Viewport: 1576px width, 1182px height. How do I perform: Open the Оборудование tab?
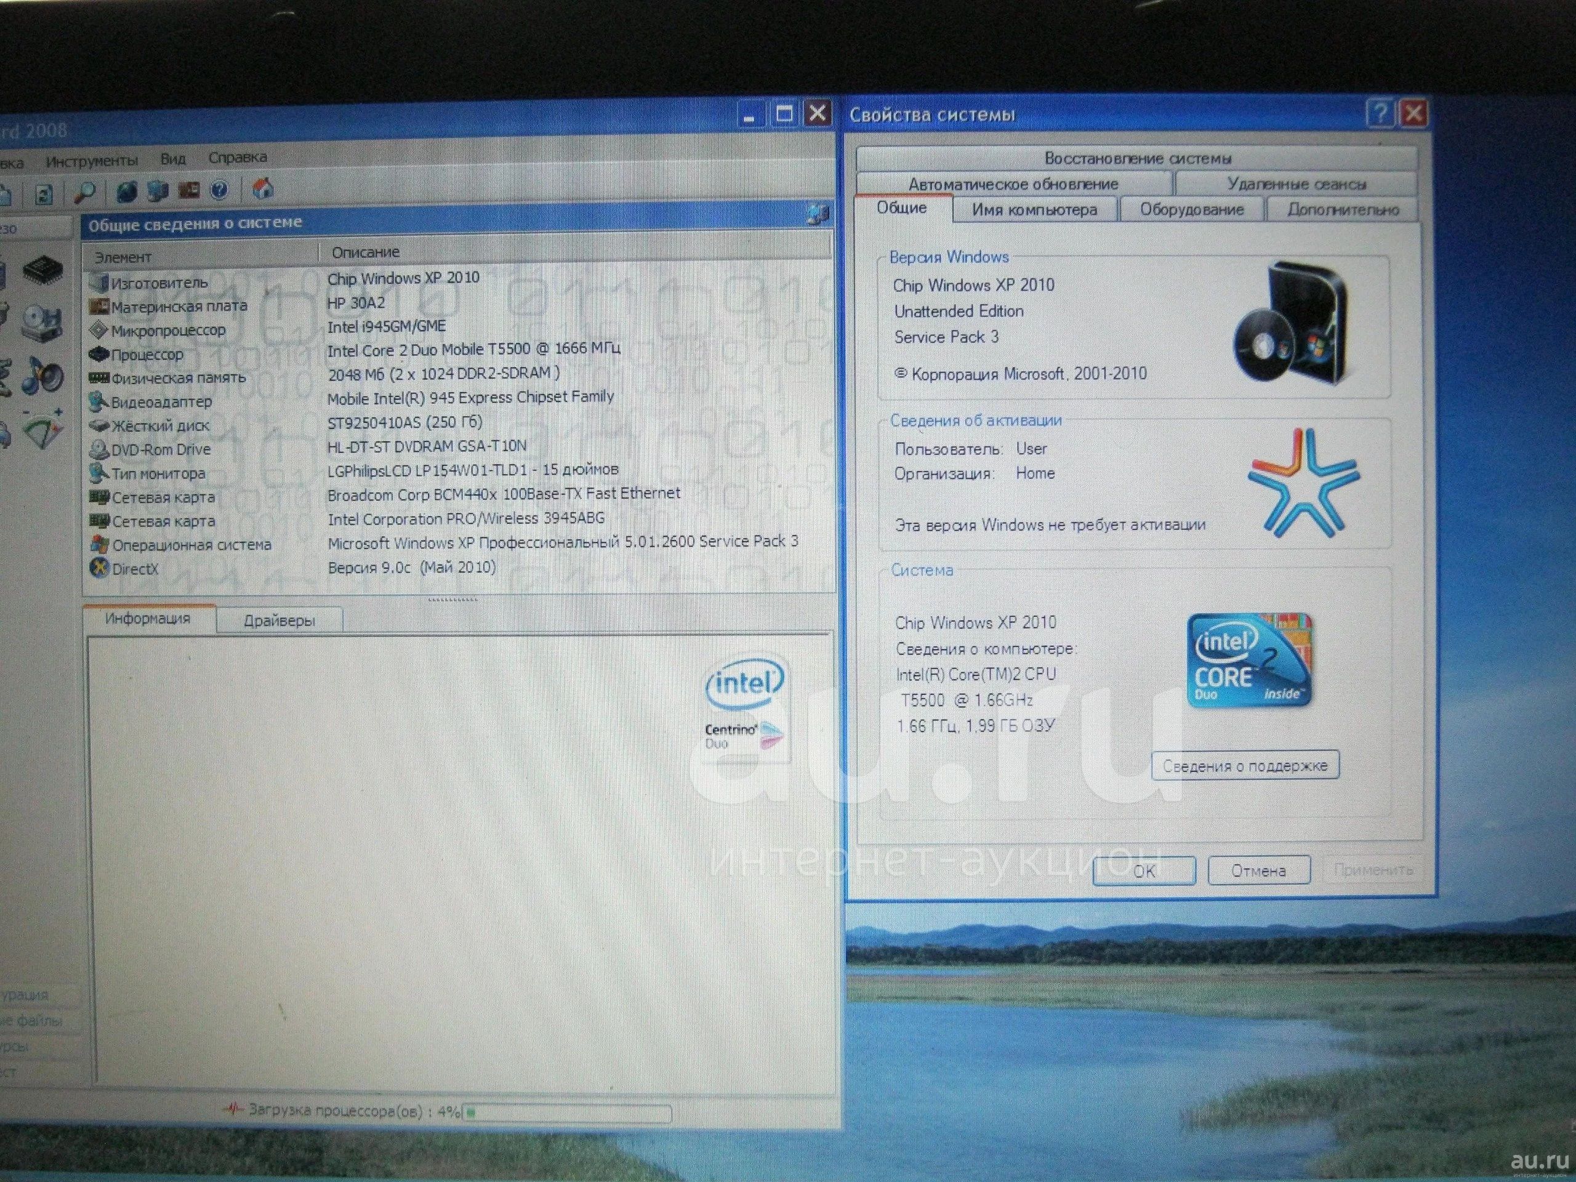[1191, 209]
